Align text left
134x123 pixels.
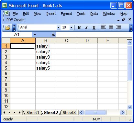click(x=104, y=28)
